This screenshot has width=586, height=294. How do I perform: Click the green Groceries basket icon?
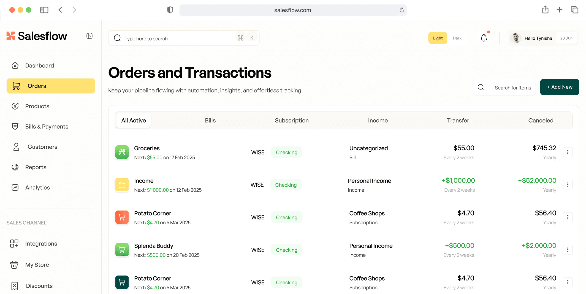coord(122,152)
